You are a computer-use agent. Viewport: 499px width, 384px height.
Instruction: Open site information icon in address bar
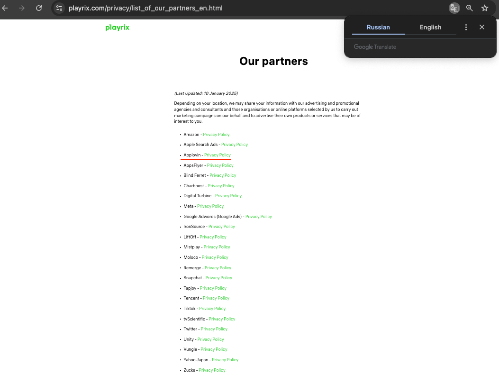[59, 8]
